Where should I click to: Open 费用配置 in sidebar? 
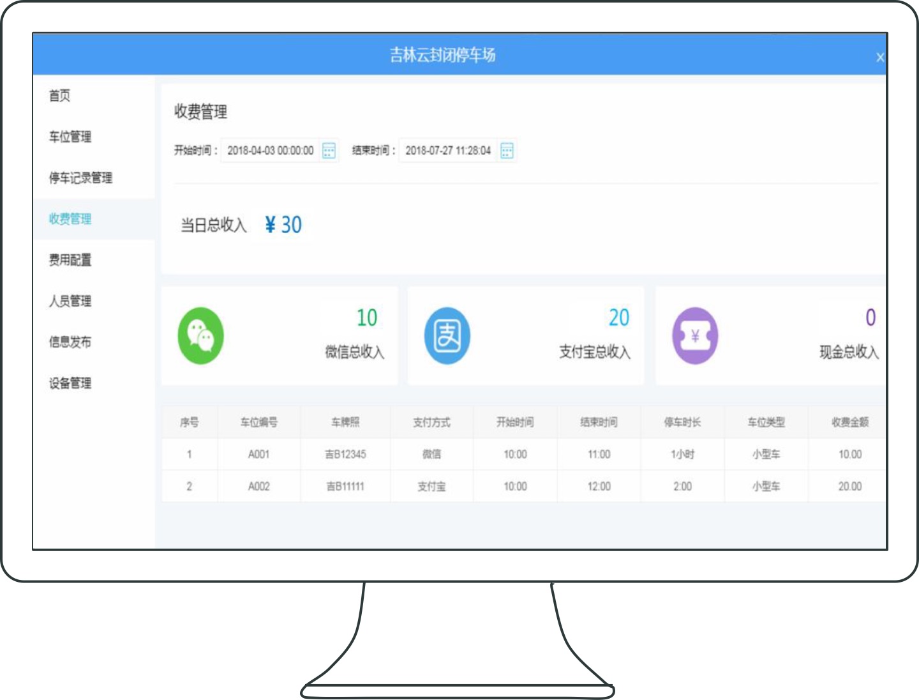tap(70, 260)
